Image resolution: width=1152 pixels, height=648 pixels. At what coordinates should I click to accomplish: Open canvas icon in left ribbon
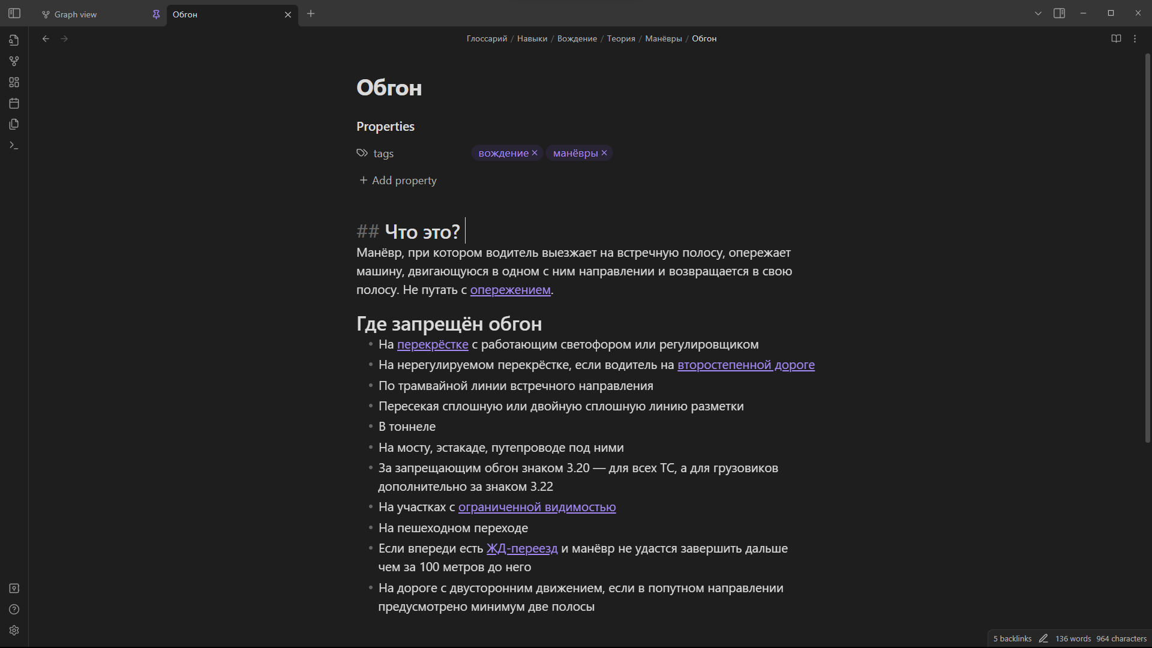(x=14, y=82)
